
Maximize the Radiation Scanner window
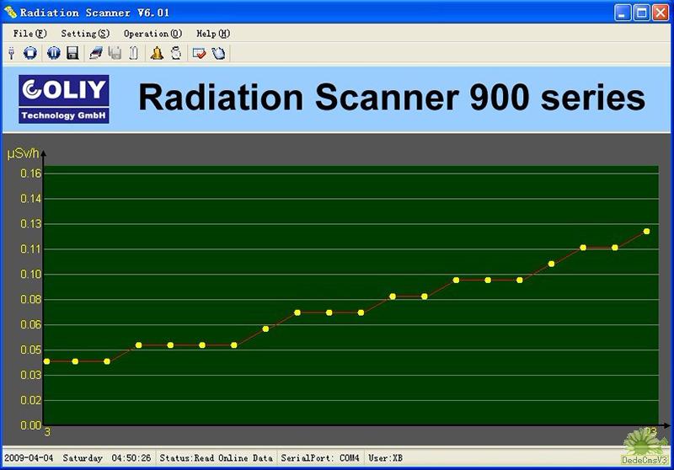point(641,12)
